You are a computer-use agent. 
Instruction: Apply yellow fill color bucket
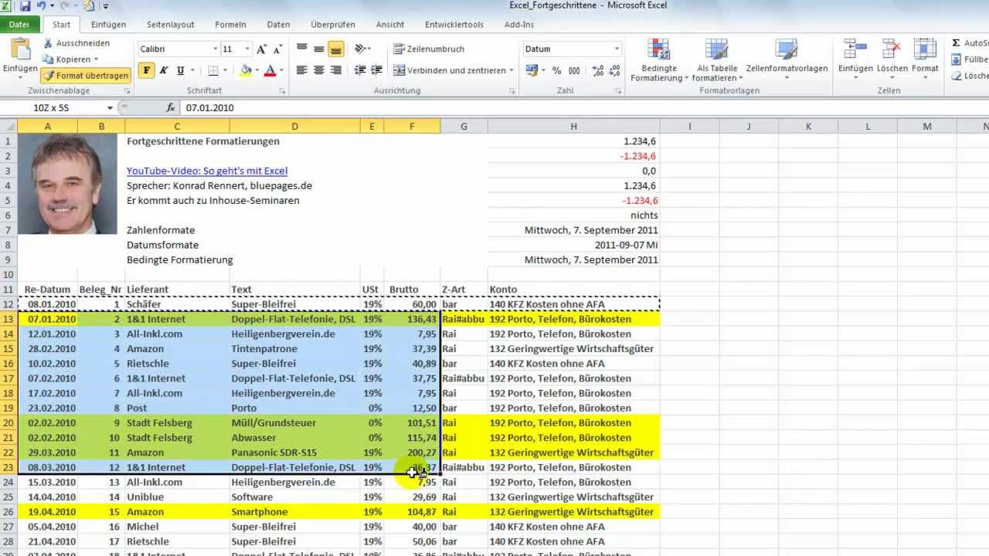246,70
